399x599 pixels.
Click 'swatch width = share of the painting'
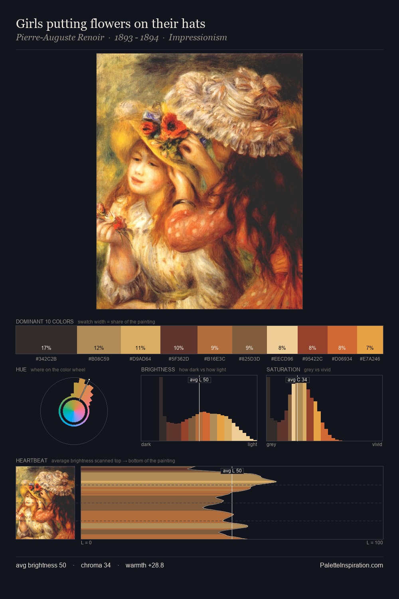pyautogui.click(x=117, y=322)
